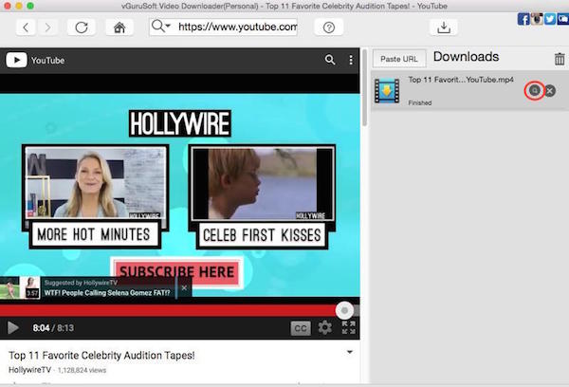The height and width of the screenshot is (387, 569).
Task: Click the YouTube logo
Action: click(35, 61)
